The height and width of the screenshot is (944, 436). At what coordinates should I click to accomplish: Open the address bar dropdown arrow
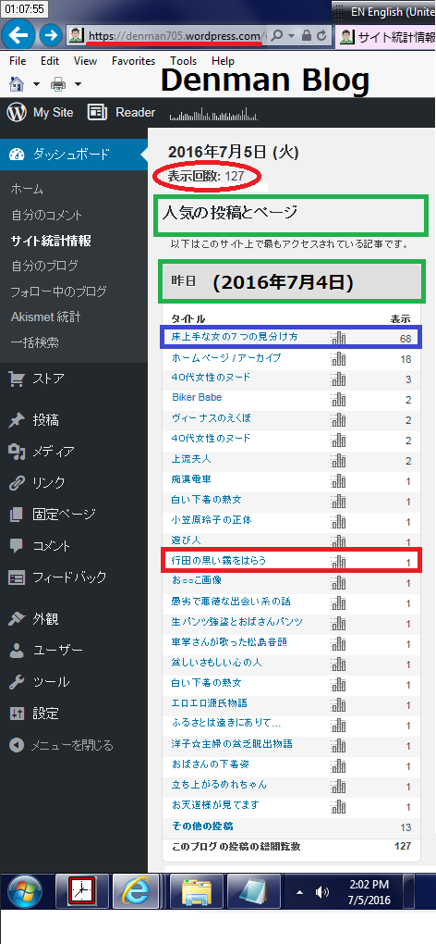[291, 35]
